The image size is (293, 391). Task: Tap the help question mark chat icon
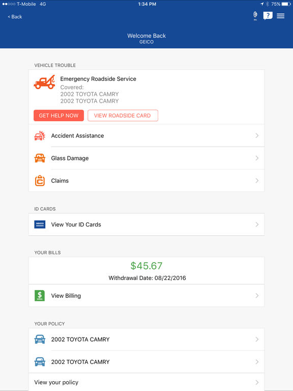[268, 16]
